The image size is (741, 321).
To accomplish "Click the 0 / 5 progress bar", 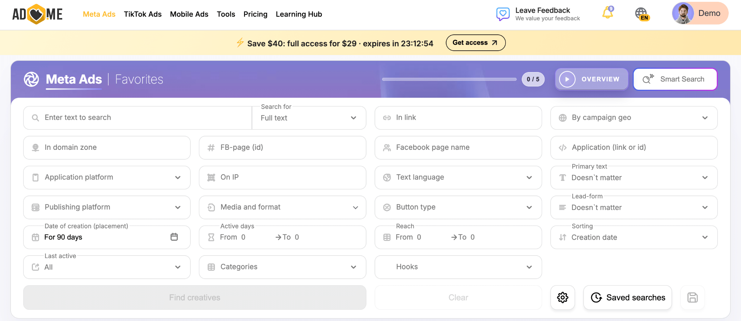I will pos(449,79).
